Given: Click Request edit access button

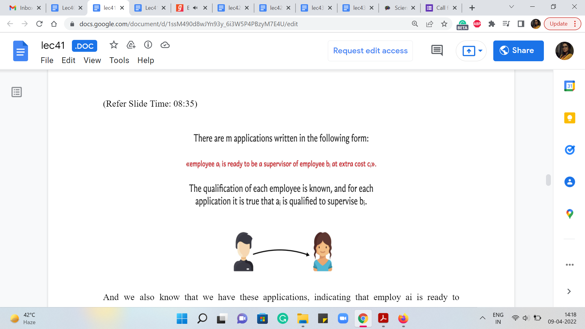Looking at the screenshot, I should pos(370,51).
